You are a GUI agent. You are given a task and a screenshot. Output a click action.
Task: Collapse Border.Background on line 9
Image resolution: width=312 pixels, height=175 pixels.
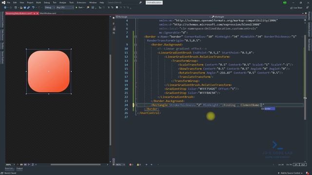tap(136, 45)
